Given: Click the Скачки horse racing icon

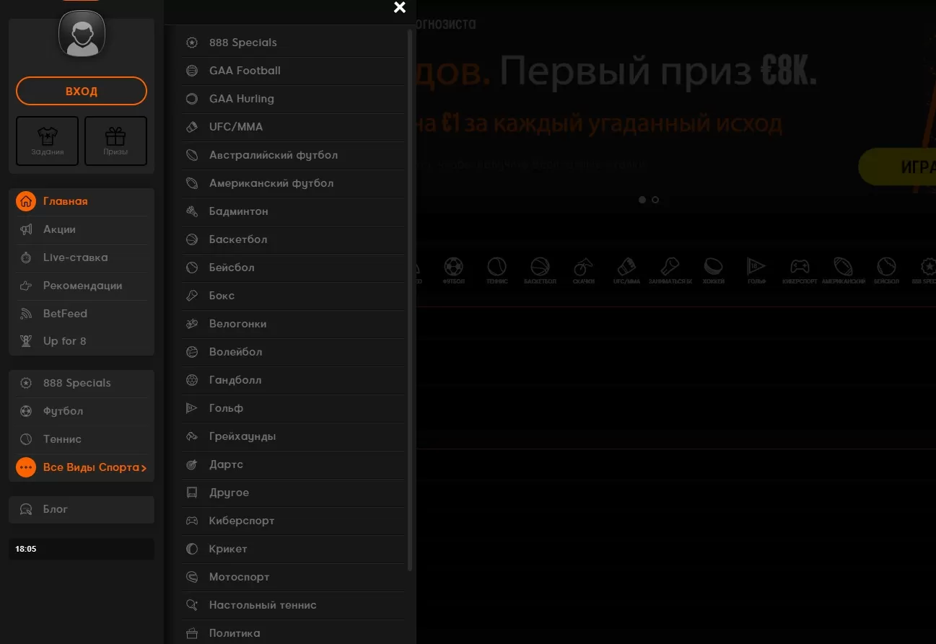Looking at the screenshot, I should pyautogui.click(x=583, y=267).
